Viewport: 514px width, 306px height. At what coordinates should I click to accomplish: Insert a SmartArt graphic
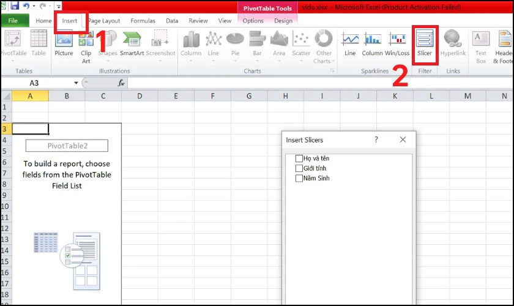click(132, 43)
